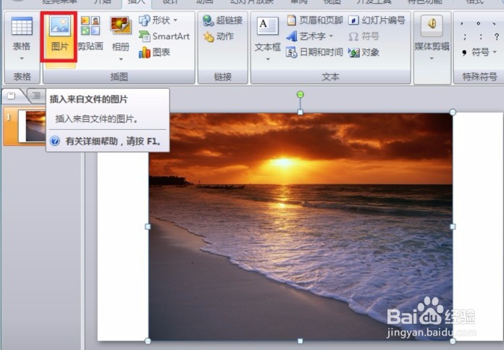Screen dimensions: 504x350
Task: Open 页眉和页脚 header and footer
Action: click(315, 20)
